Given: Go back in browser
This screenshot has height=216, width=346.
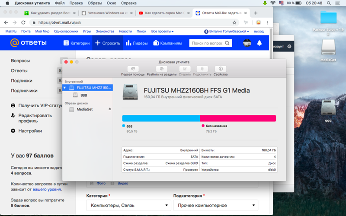Looking at the screenshot, I should click(x=6, y=22).
